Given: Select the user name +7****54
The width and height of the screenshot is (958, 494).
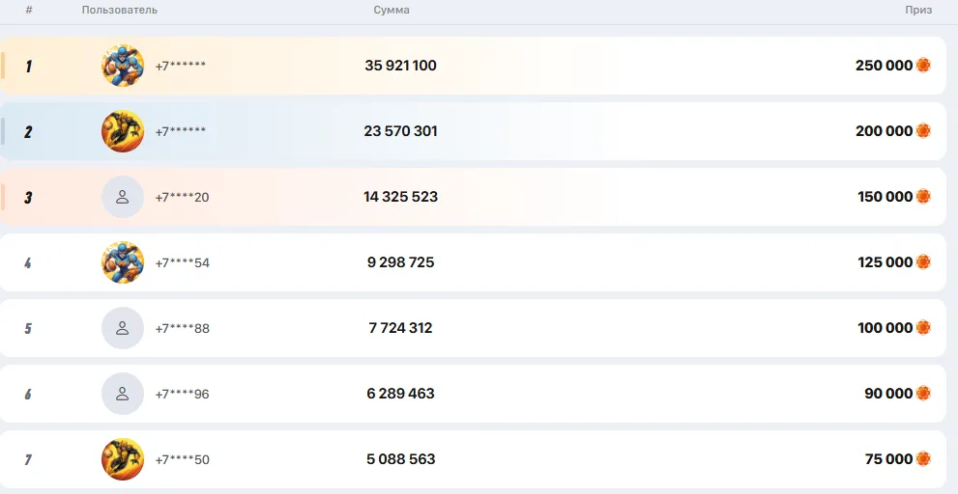Looking at the screenshot, I should point(182,262).
